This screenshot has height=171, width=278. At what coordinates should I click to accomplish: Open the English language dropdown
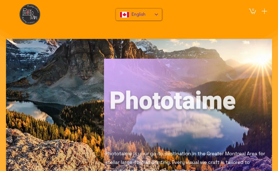point(139,15)
